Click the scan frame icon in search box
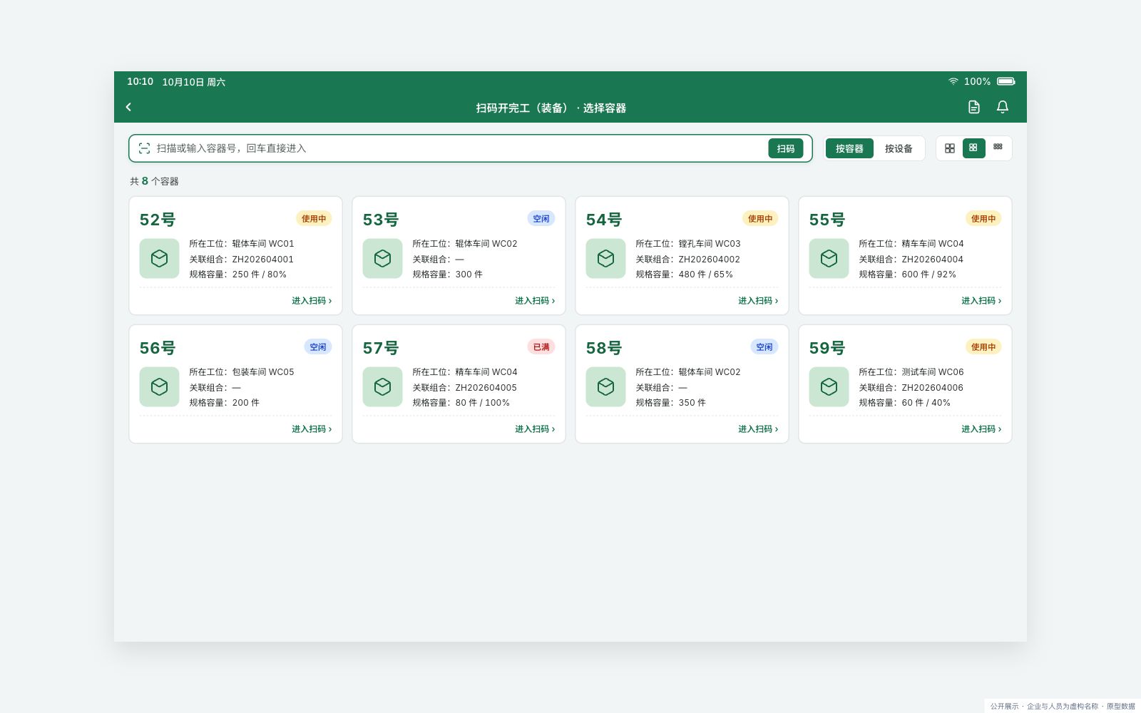1141x713 pixels. tap(144, 148)
